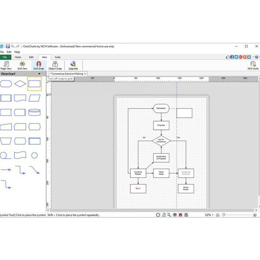Share via the Twitter icon

point(236,57)
